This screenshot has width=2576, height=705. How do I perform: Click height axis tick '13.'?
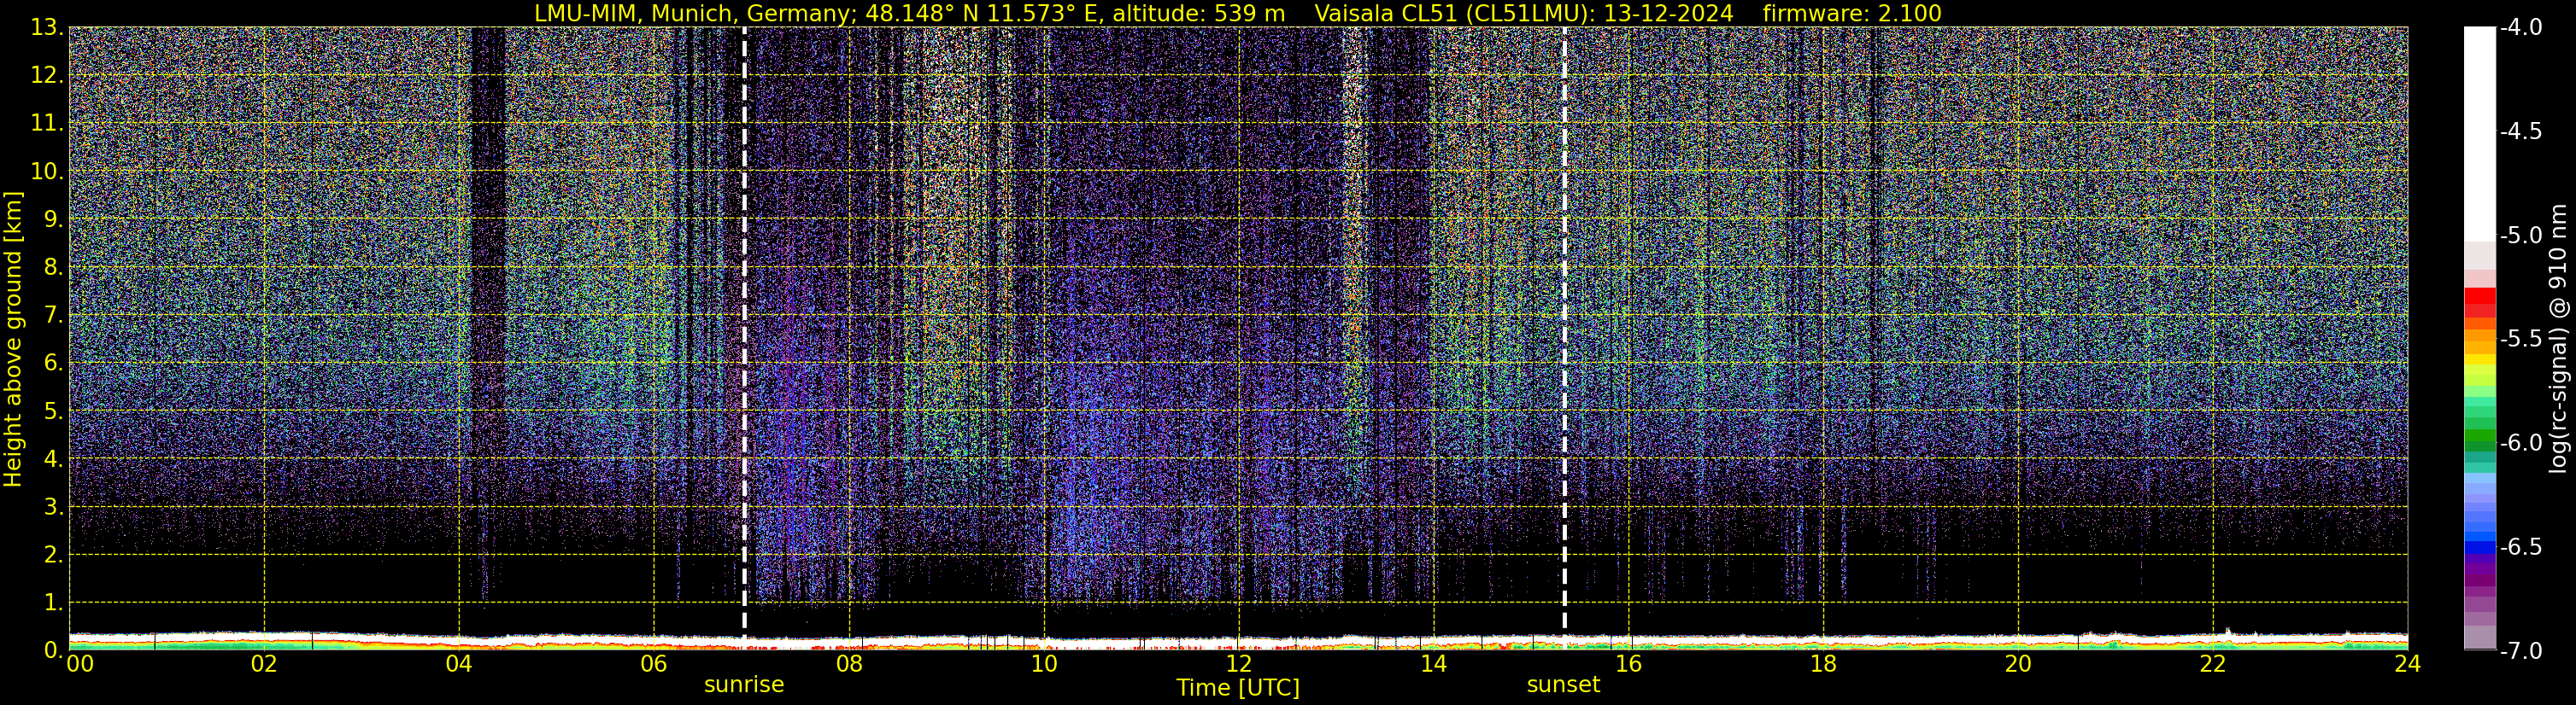47,28
